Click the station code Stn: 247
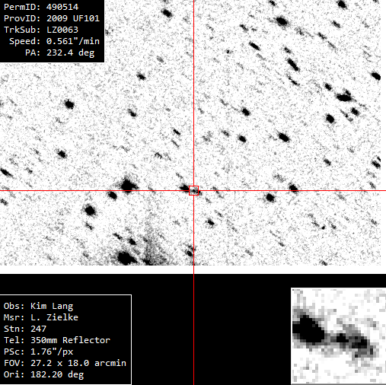The image size is (386, 385). pyautogui.click(x=25, y=329)
